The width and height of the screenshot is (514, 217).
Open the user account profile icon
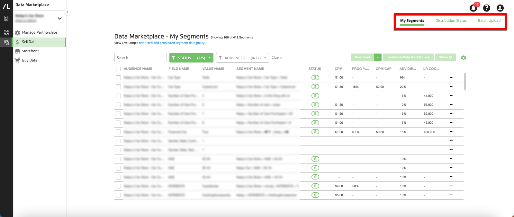[x=500, y=8]
